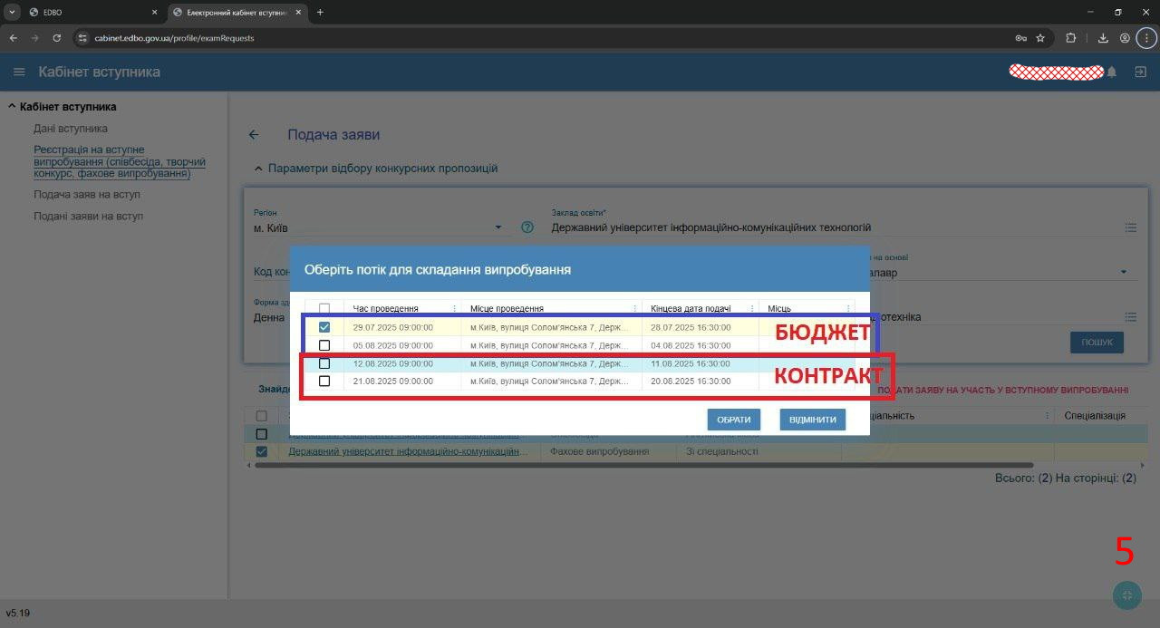Open the tab search dropdown

point(13,13)
